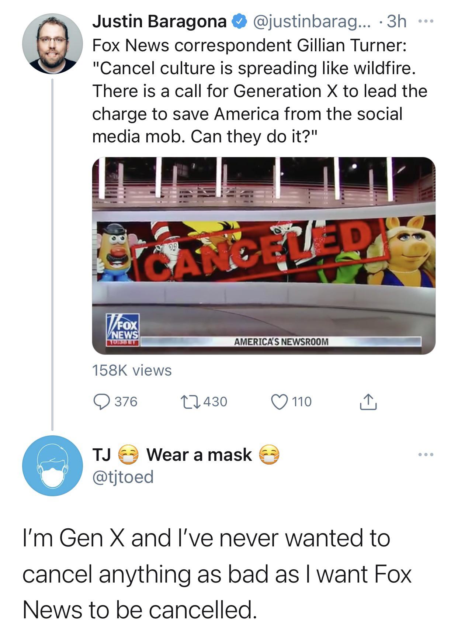Click the 376 replies count

[126, 401]
